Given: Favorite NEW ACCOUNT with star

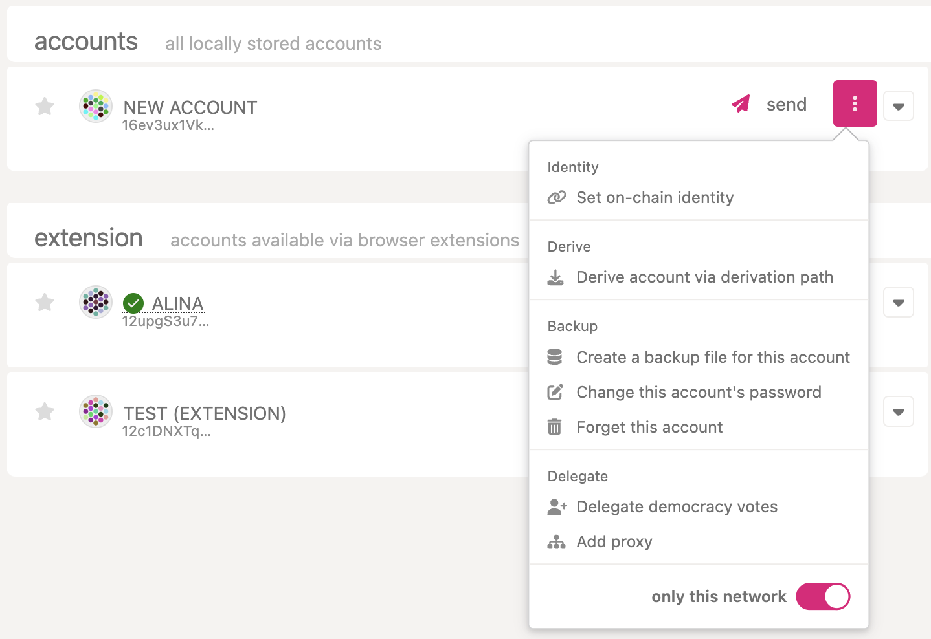Looking at the screenshot, I should click(x=45, y=106).
